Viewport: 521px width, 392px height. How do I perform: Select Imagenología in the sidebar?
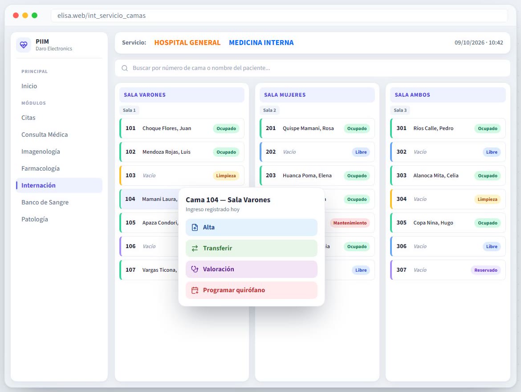point(59,151)
